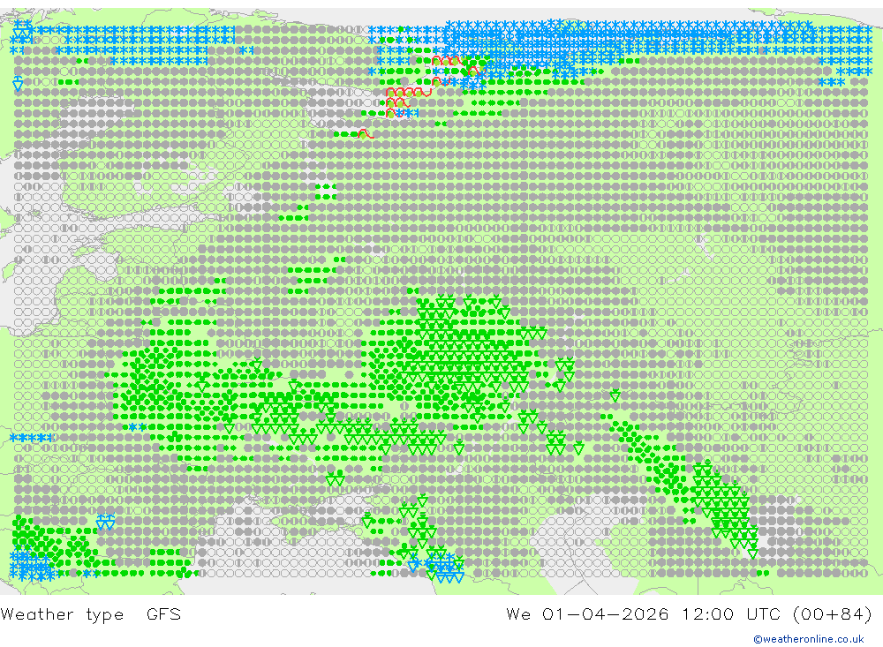Click the ©weatheronline.co.uk copyright text
This screenshot has width=883, height=647.
pos(809,639)
